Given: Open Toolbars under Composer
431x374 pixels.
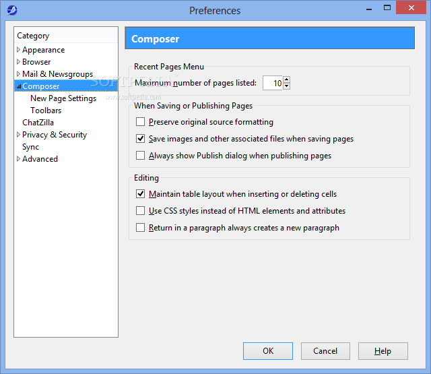Looking at the screenshot, I should 46,111.
